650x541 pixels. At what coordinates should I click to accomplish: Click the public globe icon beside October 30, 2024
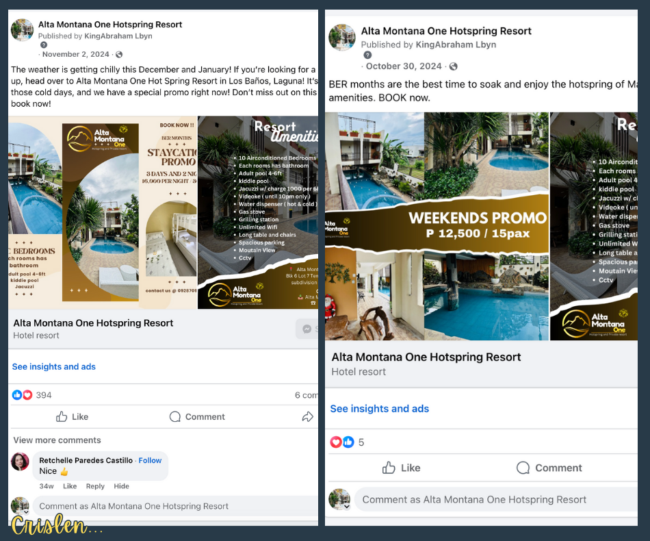click(454, 66)
